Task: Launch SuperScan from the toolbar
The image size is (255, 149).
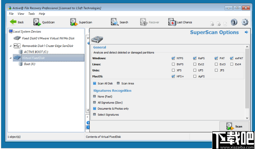Action: 81,22
